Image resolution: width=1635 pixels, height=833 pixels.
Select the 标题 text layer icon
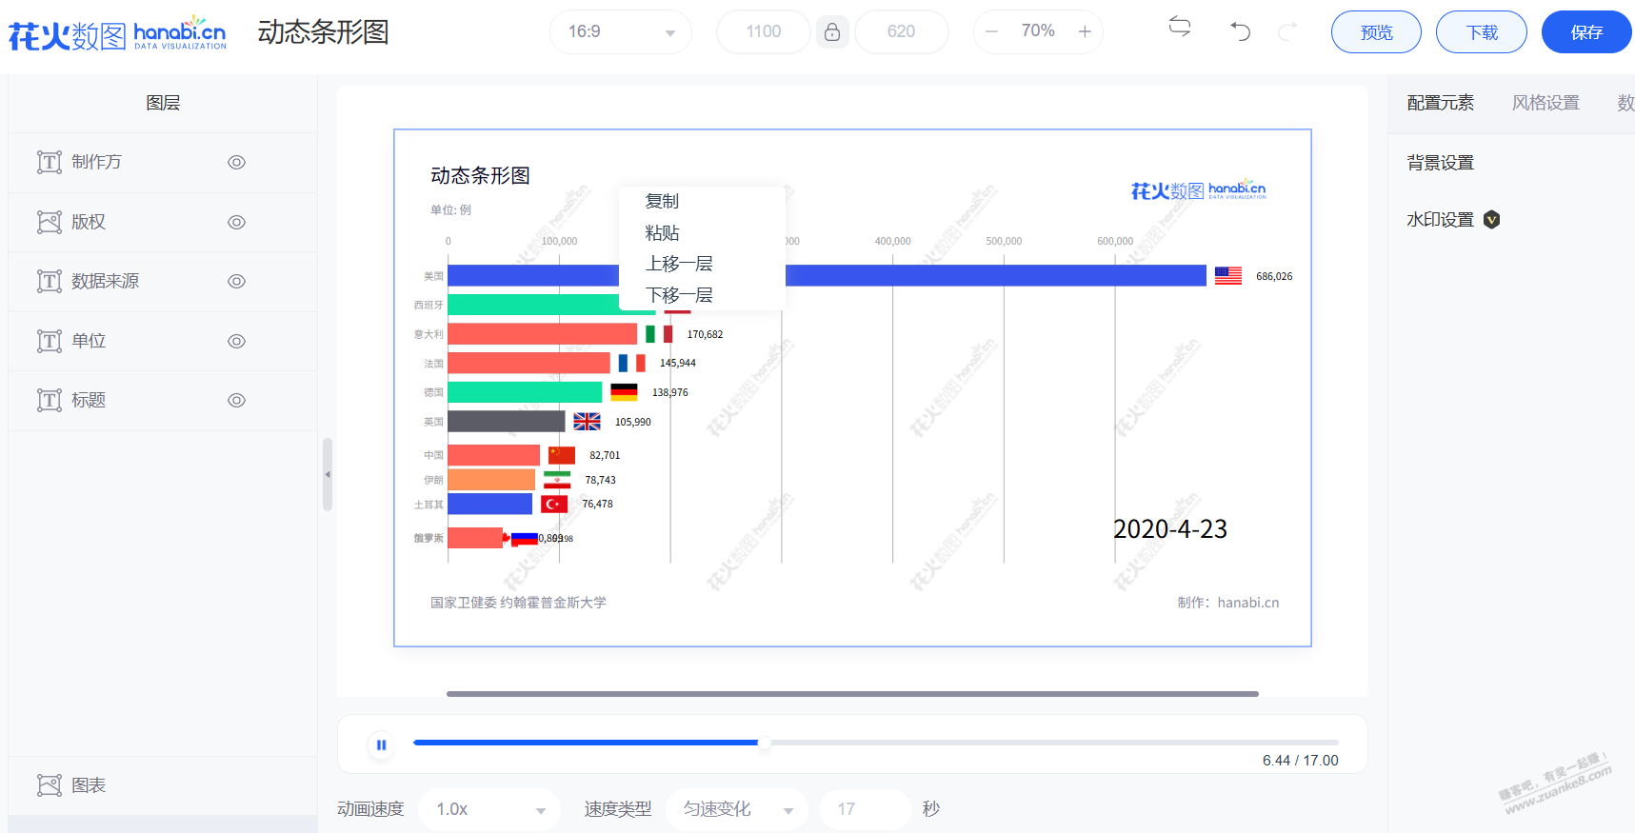[50, 400]
